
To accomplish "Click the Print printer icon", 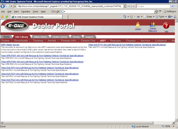I will coord(138,17).
